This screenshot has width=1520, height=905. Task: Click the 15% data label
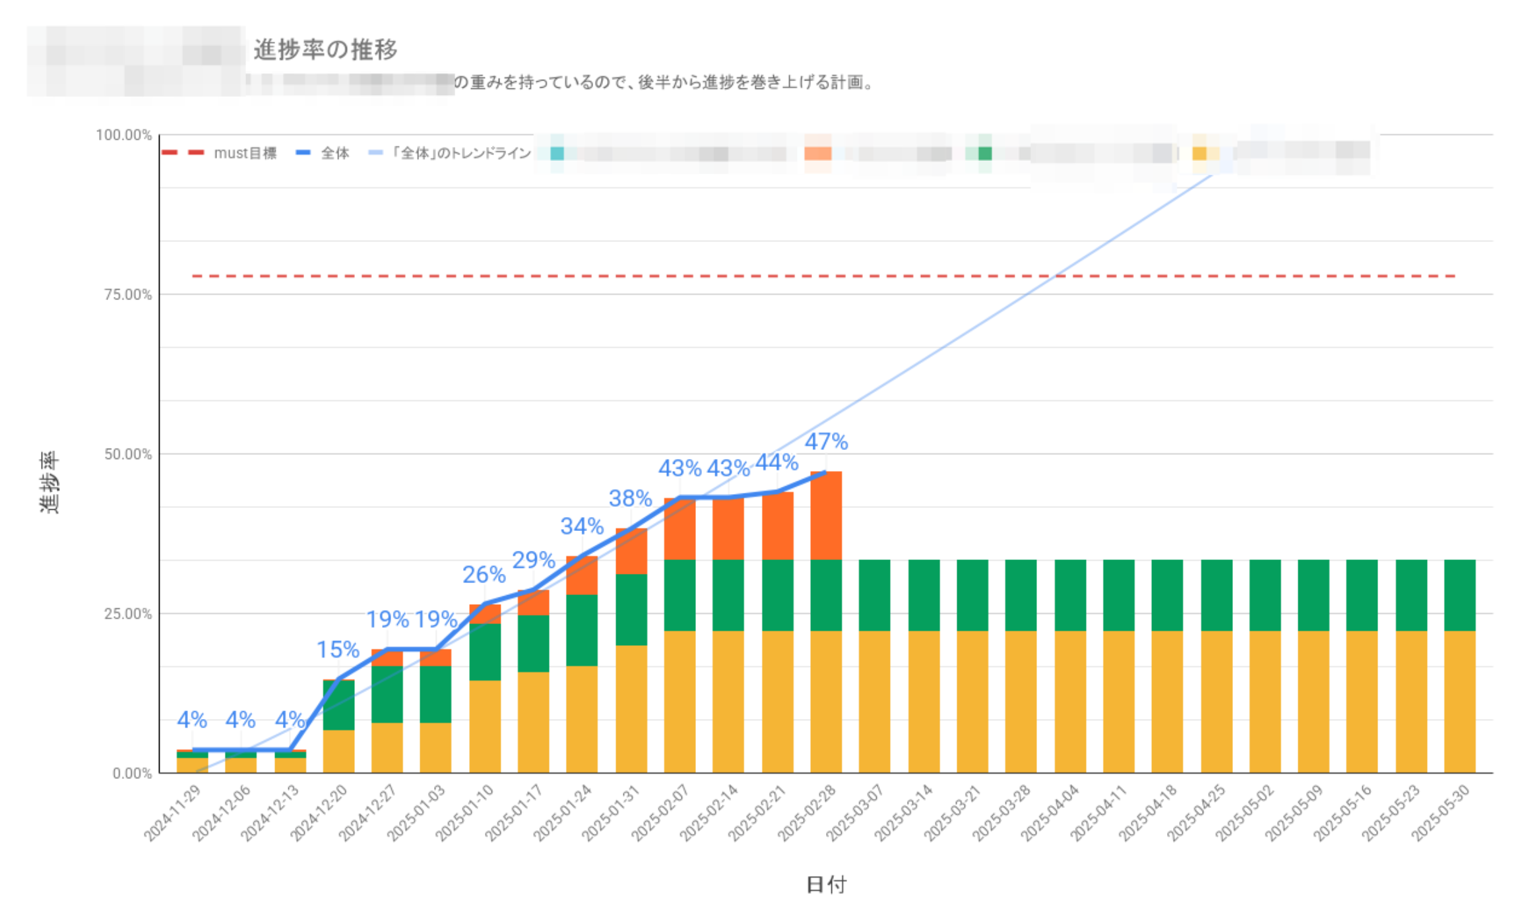pos(338,650)
